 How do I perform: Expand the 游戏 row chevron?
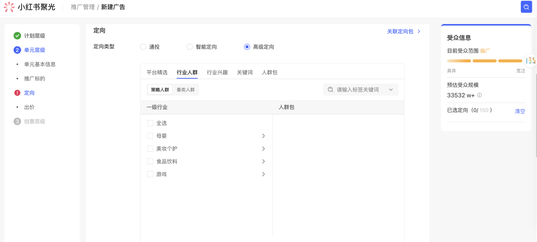263,174
